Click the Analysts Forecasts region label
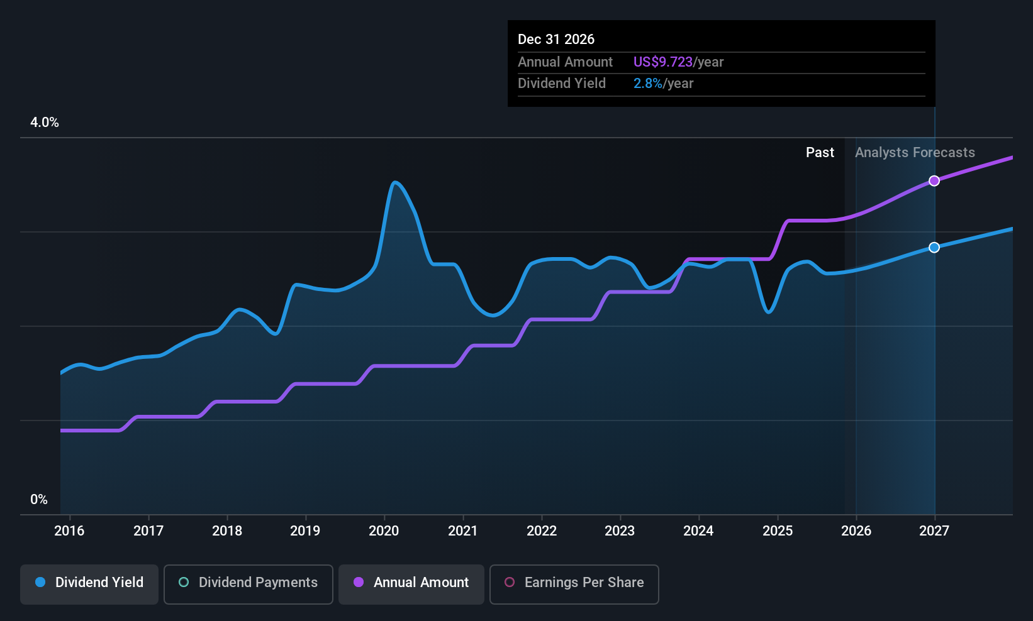Screen dimensions: 1033x621 [915, 153]
